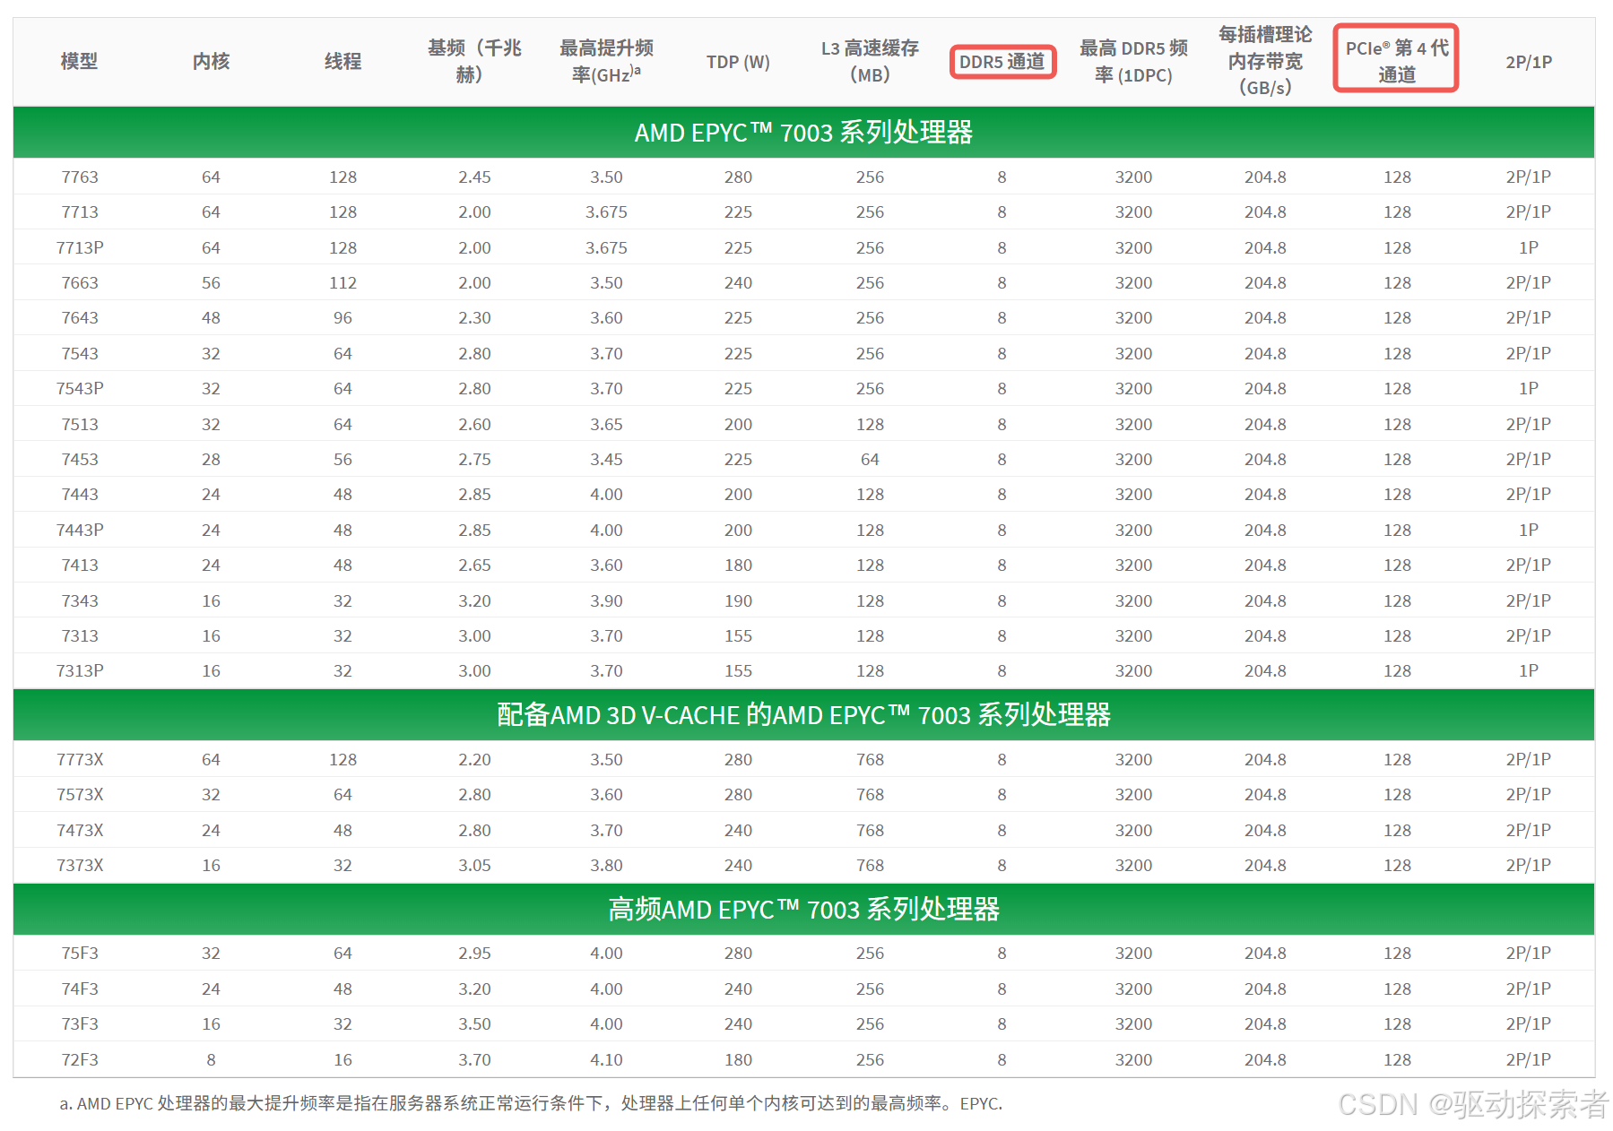Click the 模型 column header
1613x1131 pixels.
point(79,62)
